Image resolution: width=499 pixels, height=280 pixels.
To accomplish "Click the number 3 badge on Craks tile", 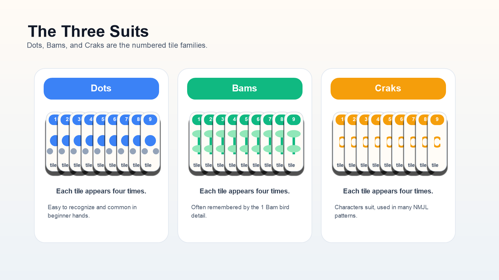I will 364,119.
